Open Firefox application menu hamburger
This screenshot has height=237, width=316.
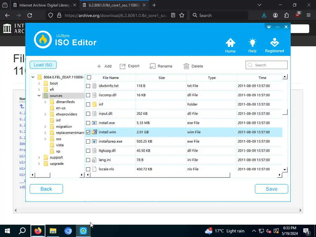[x=309, y=15]
